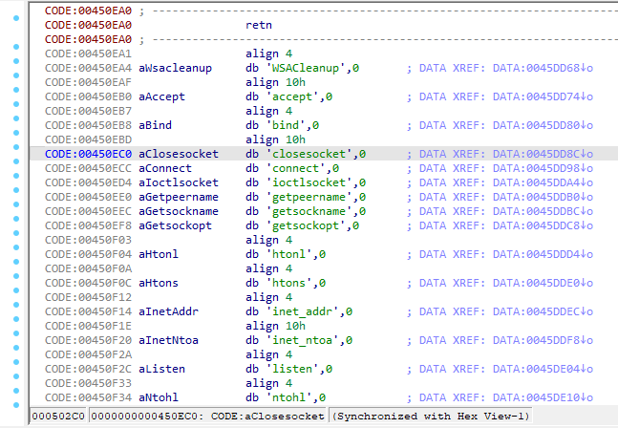Click the 'Synchronized with Hex View-1' status text
The height and width of the screenshot is (428, 618).
coord(428,417)
